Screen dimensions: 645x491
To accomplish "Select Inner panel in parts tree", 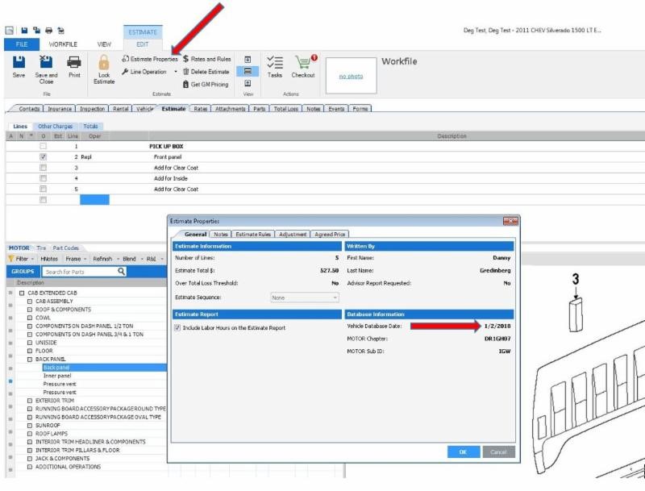I will coord(57,376).
